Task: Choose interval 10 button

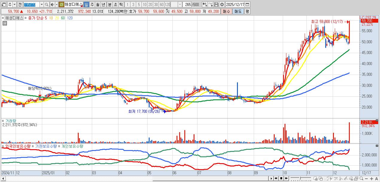Action: tap(145, 4)
